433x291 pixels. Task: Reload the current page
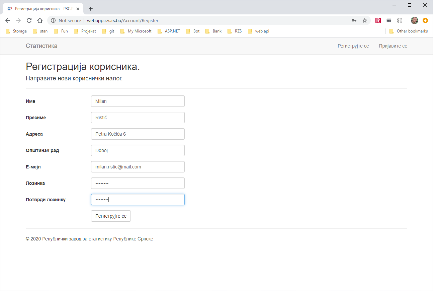29,20
